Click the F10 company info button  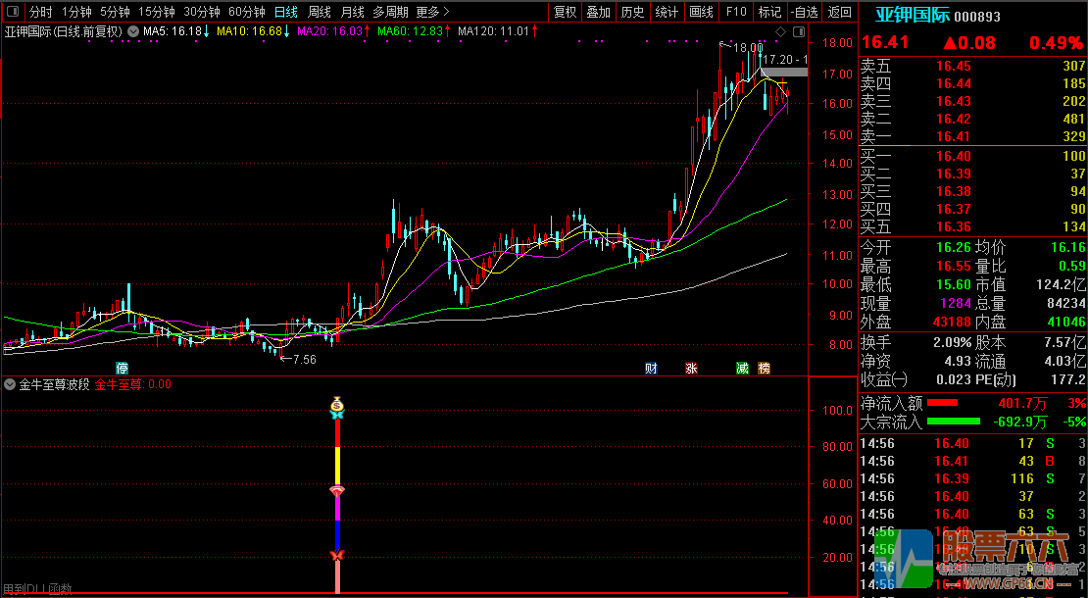click(x=735, y=12)
